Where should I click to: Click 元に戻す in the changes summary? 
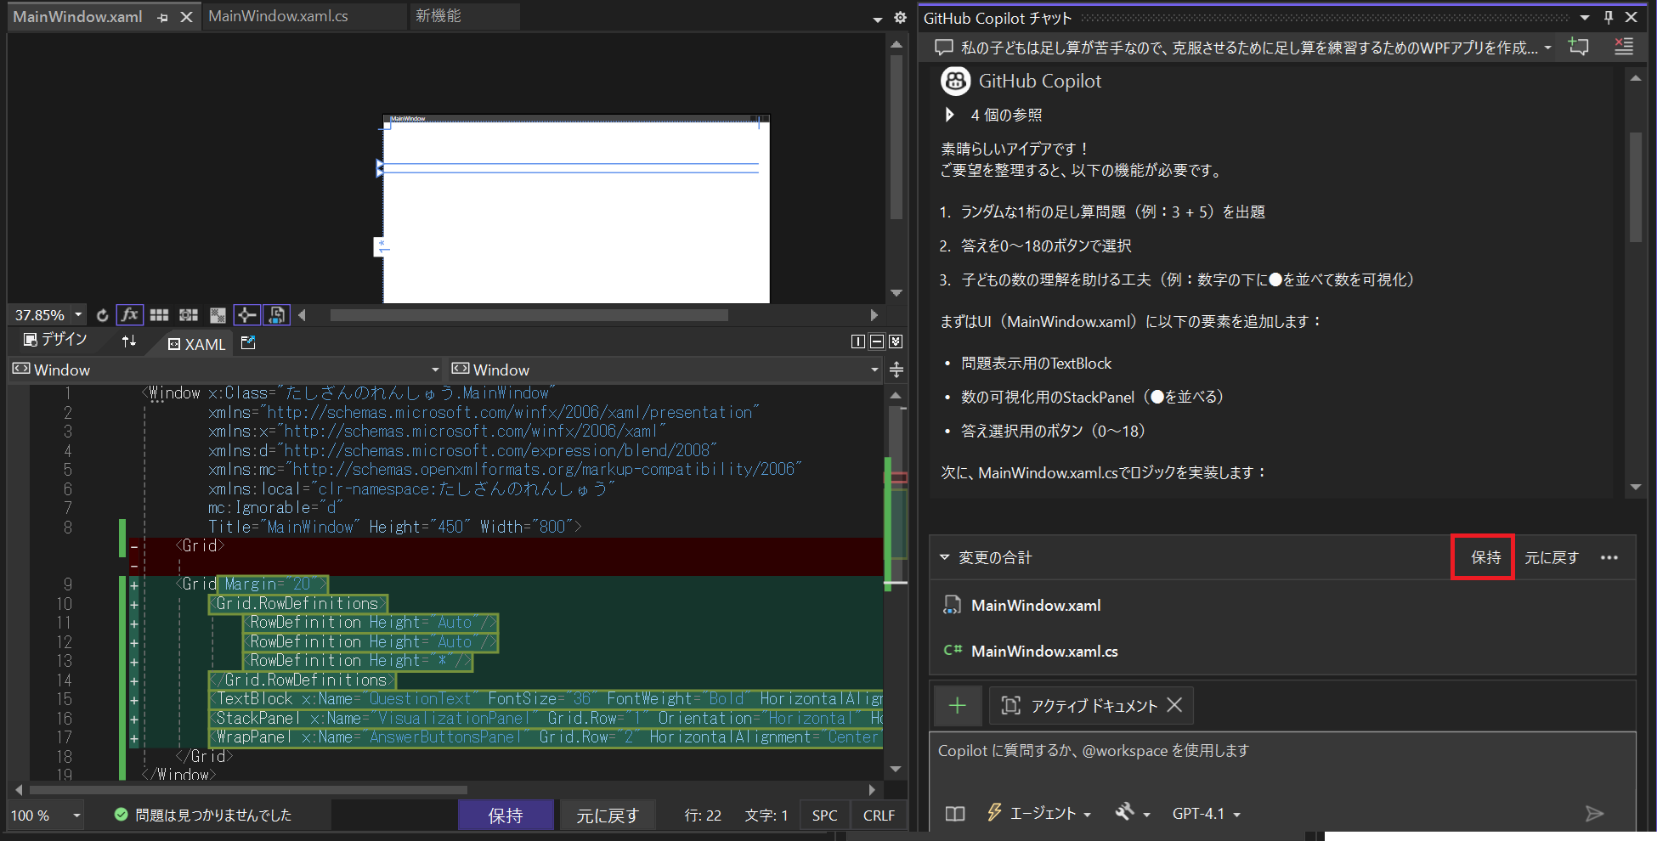[1552, 557]
